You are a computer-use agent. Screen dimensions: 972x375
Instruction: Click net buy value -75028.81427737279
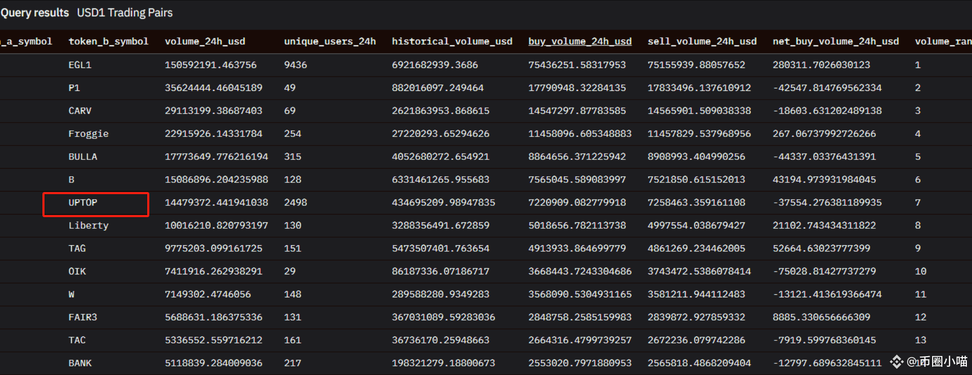824,271
